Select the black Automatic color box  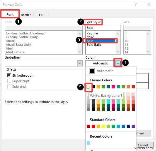coord(91,71)
